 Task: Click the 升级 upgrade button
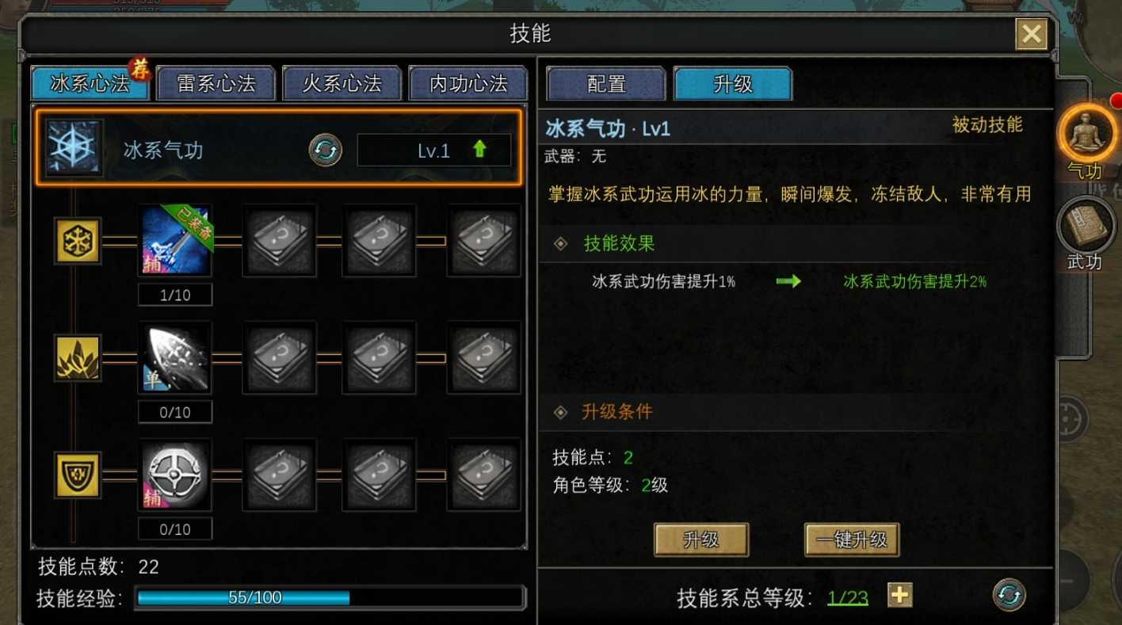coord(701,540)
